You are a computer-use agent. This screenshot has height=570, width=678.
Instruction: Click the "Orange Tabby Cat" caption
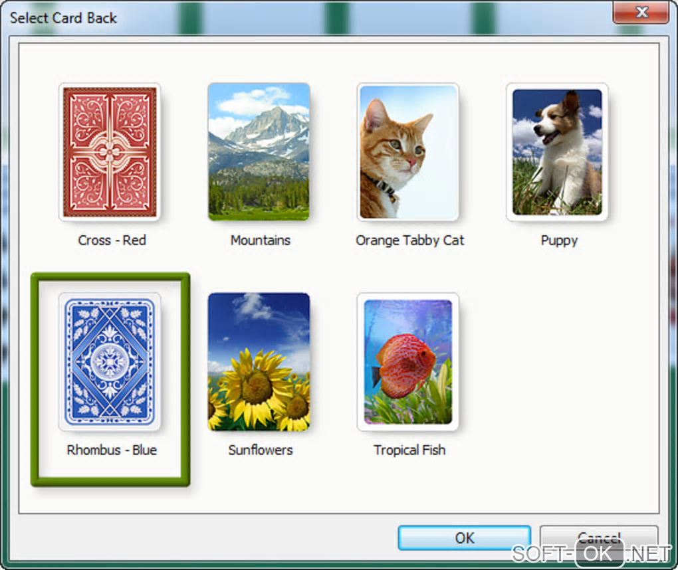click(x=410, y=240)
